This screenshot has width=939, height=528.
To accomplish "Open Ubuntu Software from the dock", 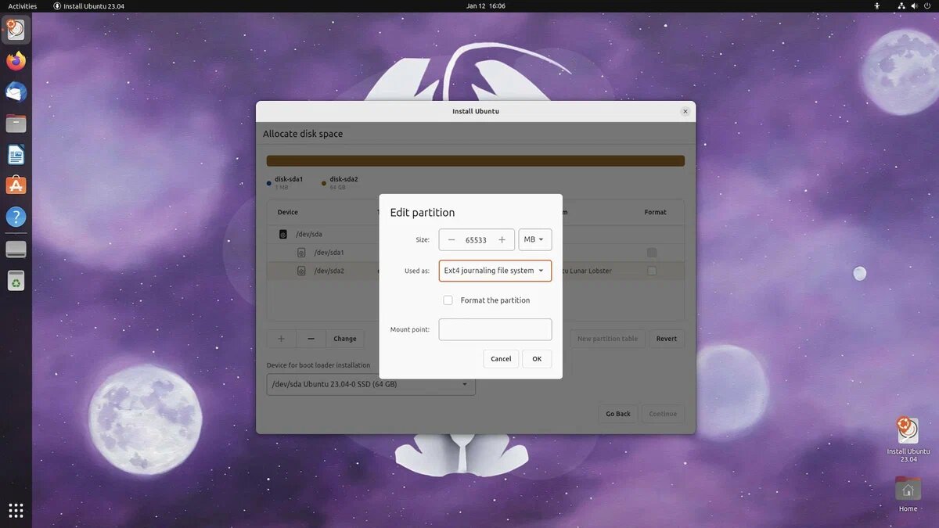I will (x=16, y=185).
